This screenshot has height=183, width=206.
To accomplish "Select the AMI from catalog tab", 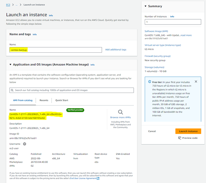I will tap(23, 100).
